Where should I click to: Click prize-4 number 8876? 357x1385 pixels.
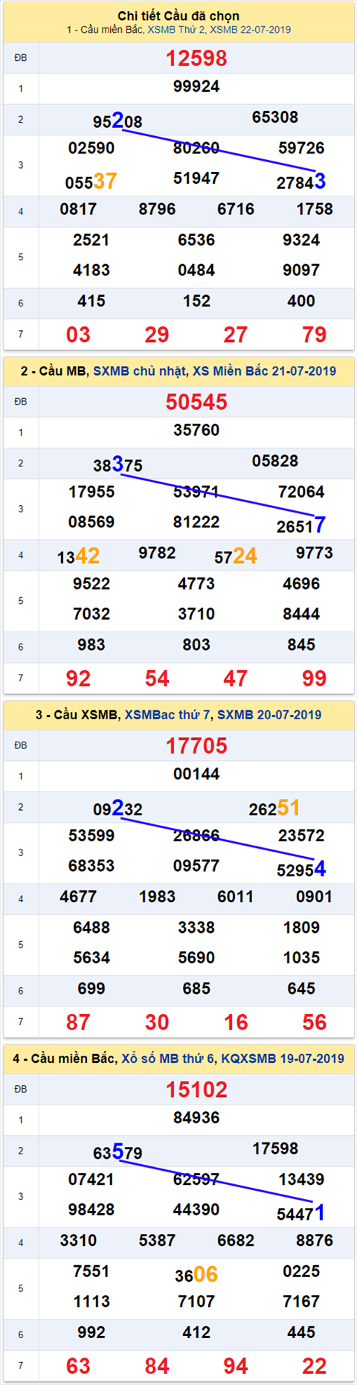pyautogui.click(x=315, y=1240)
